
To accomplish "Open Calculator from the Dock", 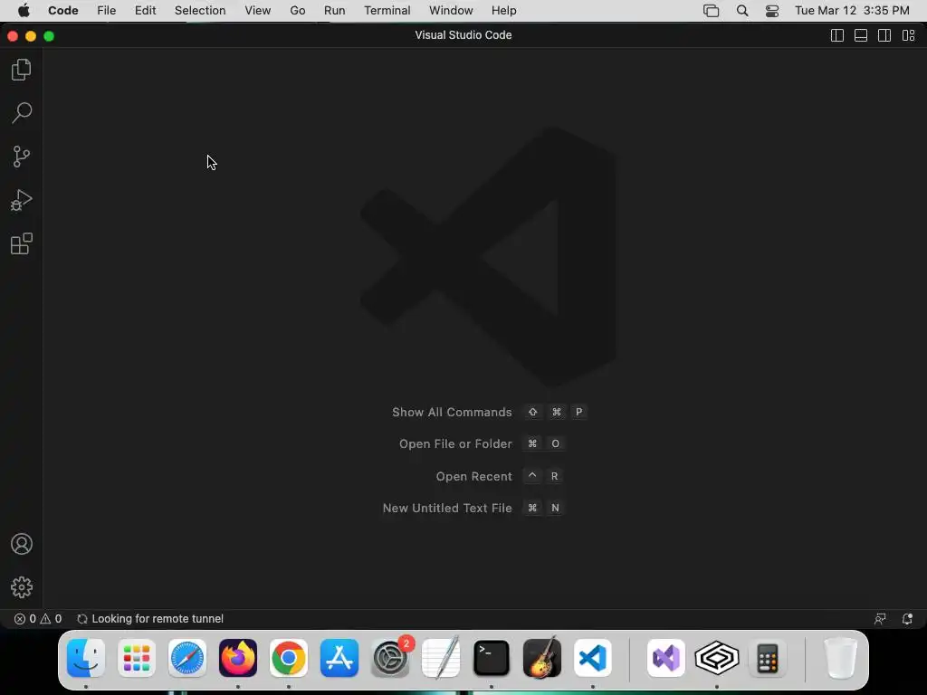I will click(x=768, y=658).
